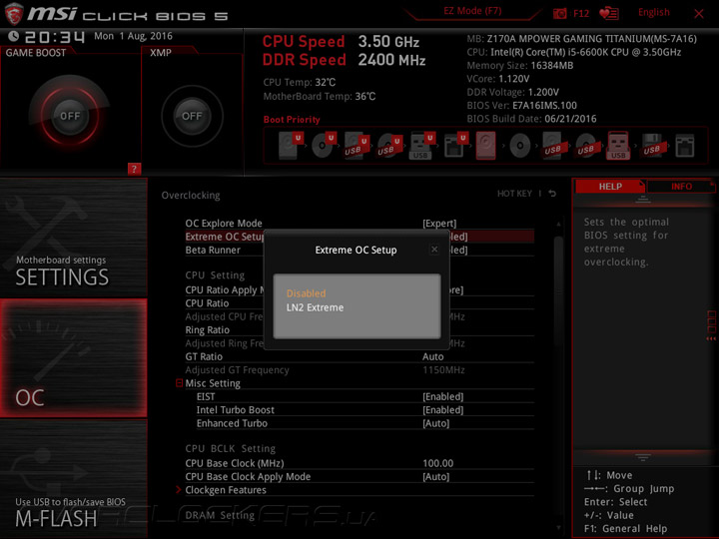Open the M-FLASH panel
Viewport: 719px width, 539px height.
[x=73, y=479]
